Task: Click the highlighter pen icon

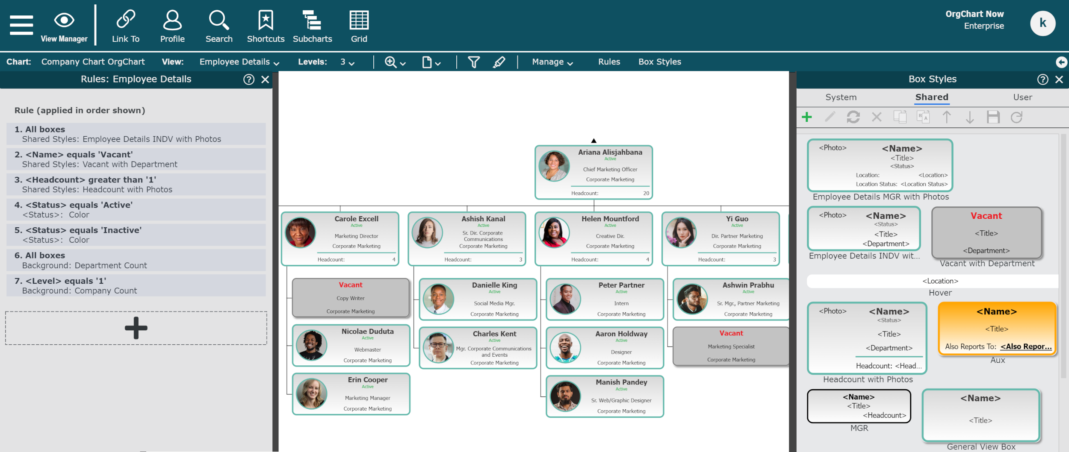Action: coord(499,62)
